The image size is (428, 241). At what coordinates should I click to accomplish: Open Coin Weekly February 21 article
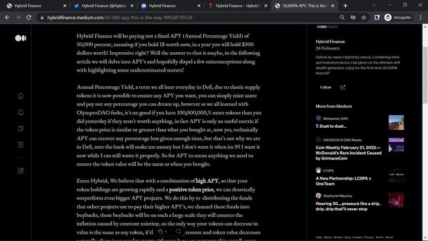348,153
